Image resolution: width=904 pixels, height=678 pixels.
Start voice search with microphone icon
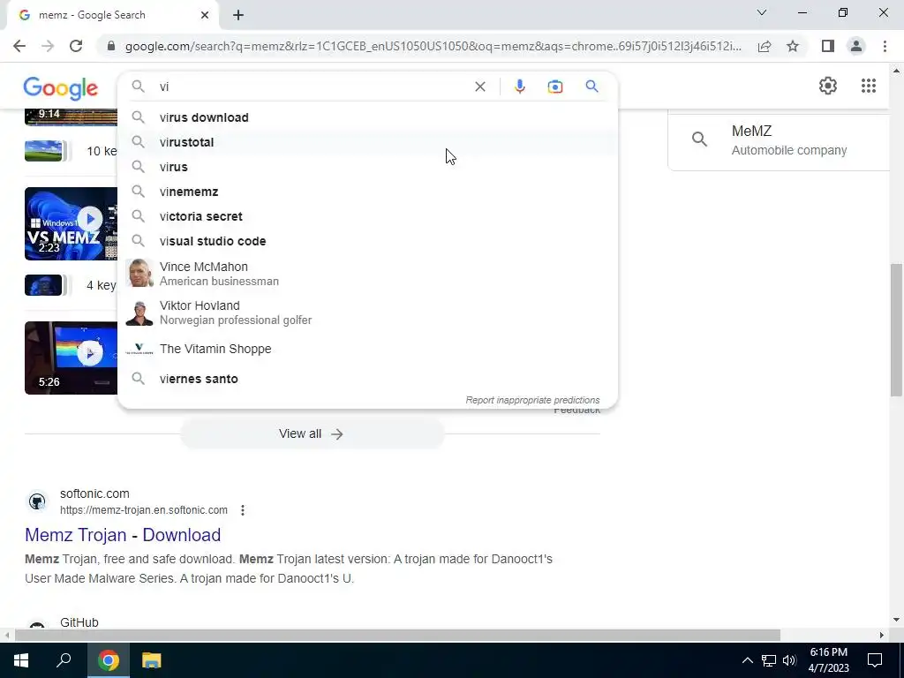(x=519, y=87)
